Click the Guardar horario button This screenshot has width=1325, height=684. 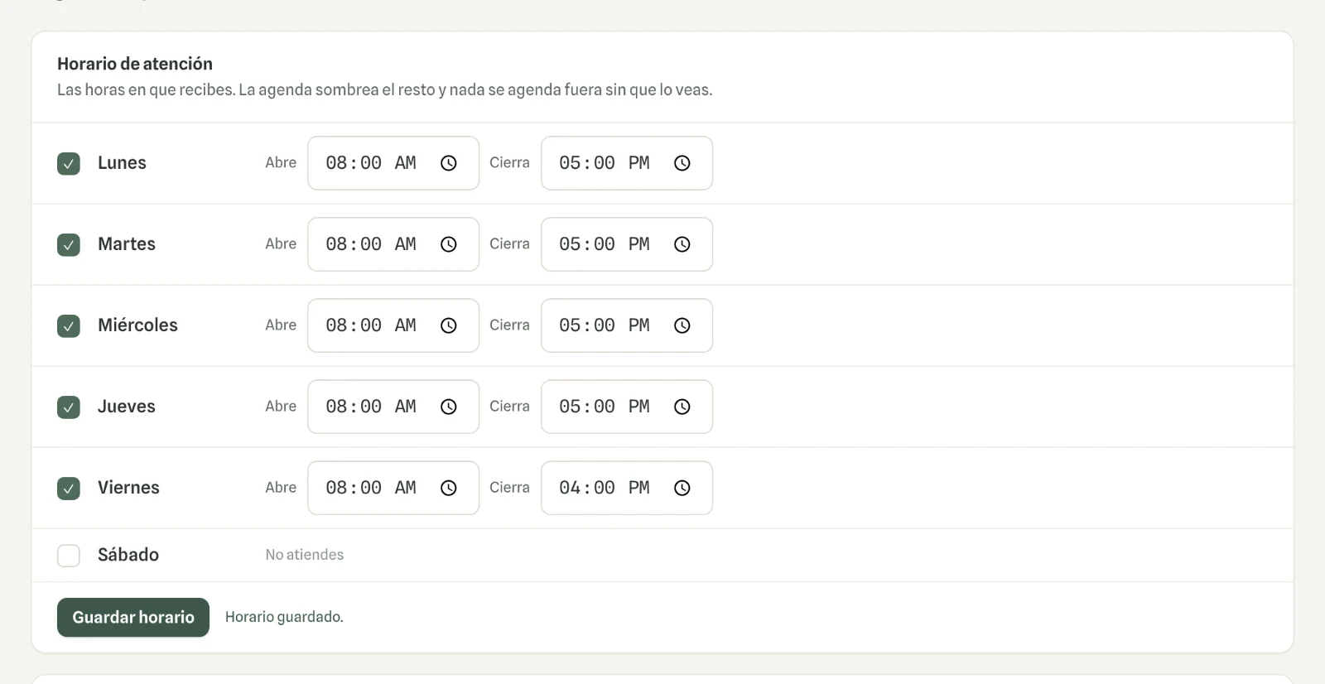[x=133, y=618]
